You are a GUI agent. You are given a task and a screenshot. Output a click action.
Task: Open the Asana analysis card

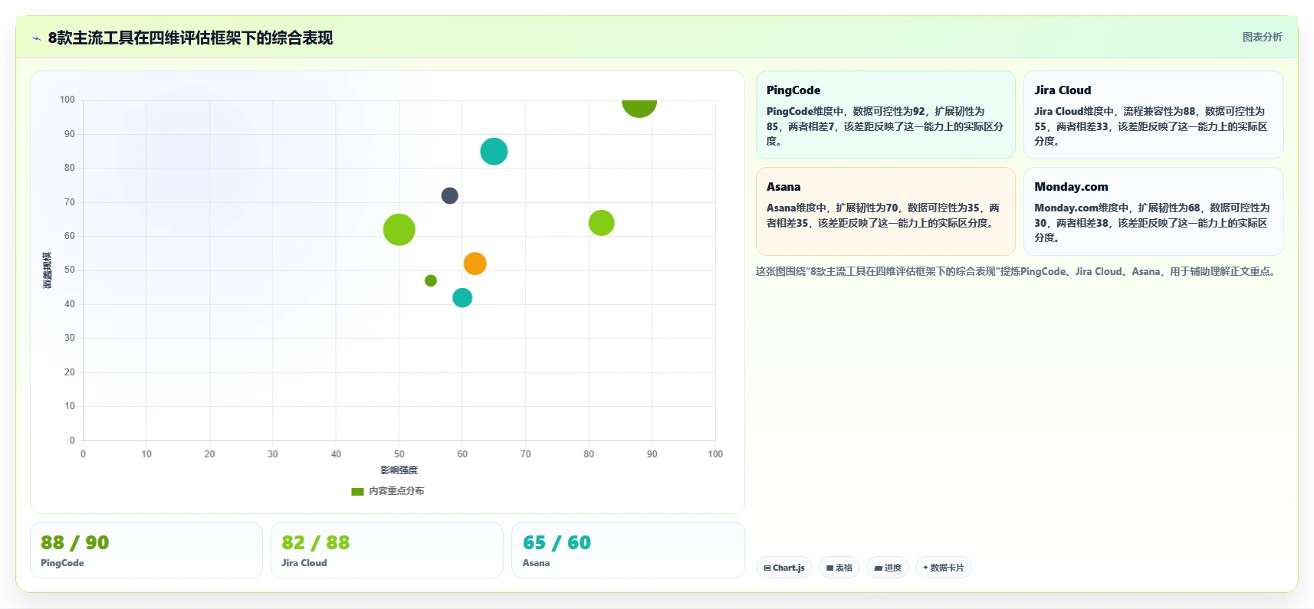[885, 211]
